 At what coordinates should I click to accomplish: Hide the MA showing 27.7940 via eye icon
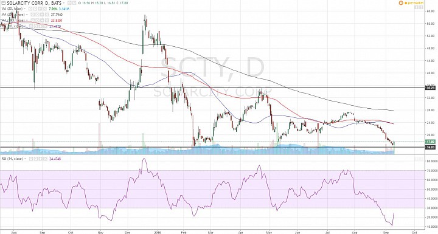33,15
